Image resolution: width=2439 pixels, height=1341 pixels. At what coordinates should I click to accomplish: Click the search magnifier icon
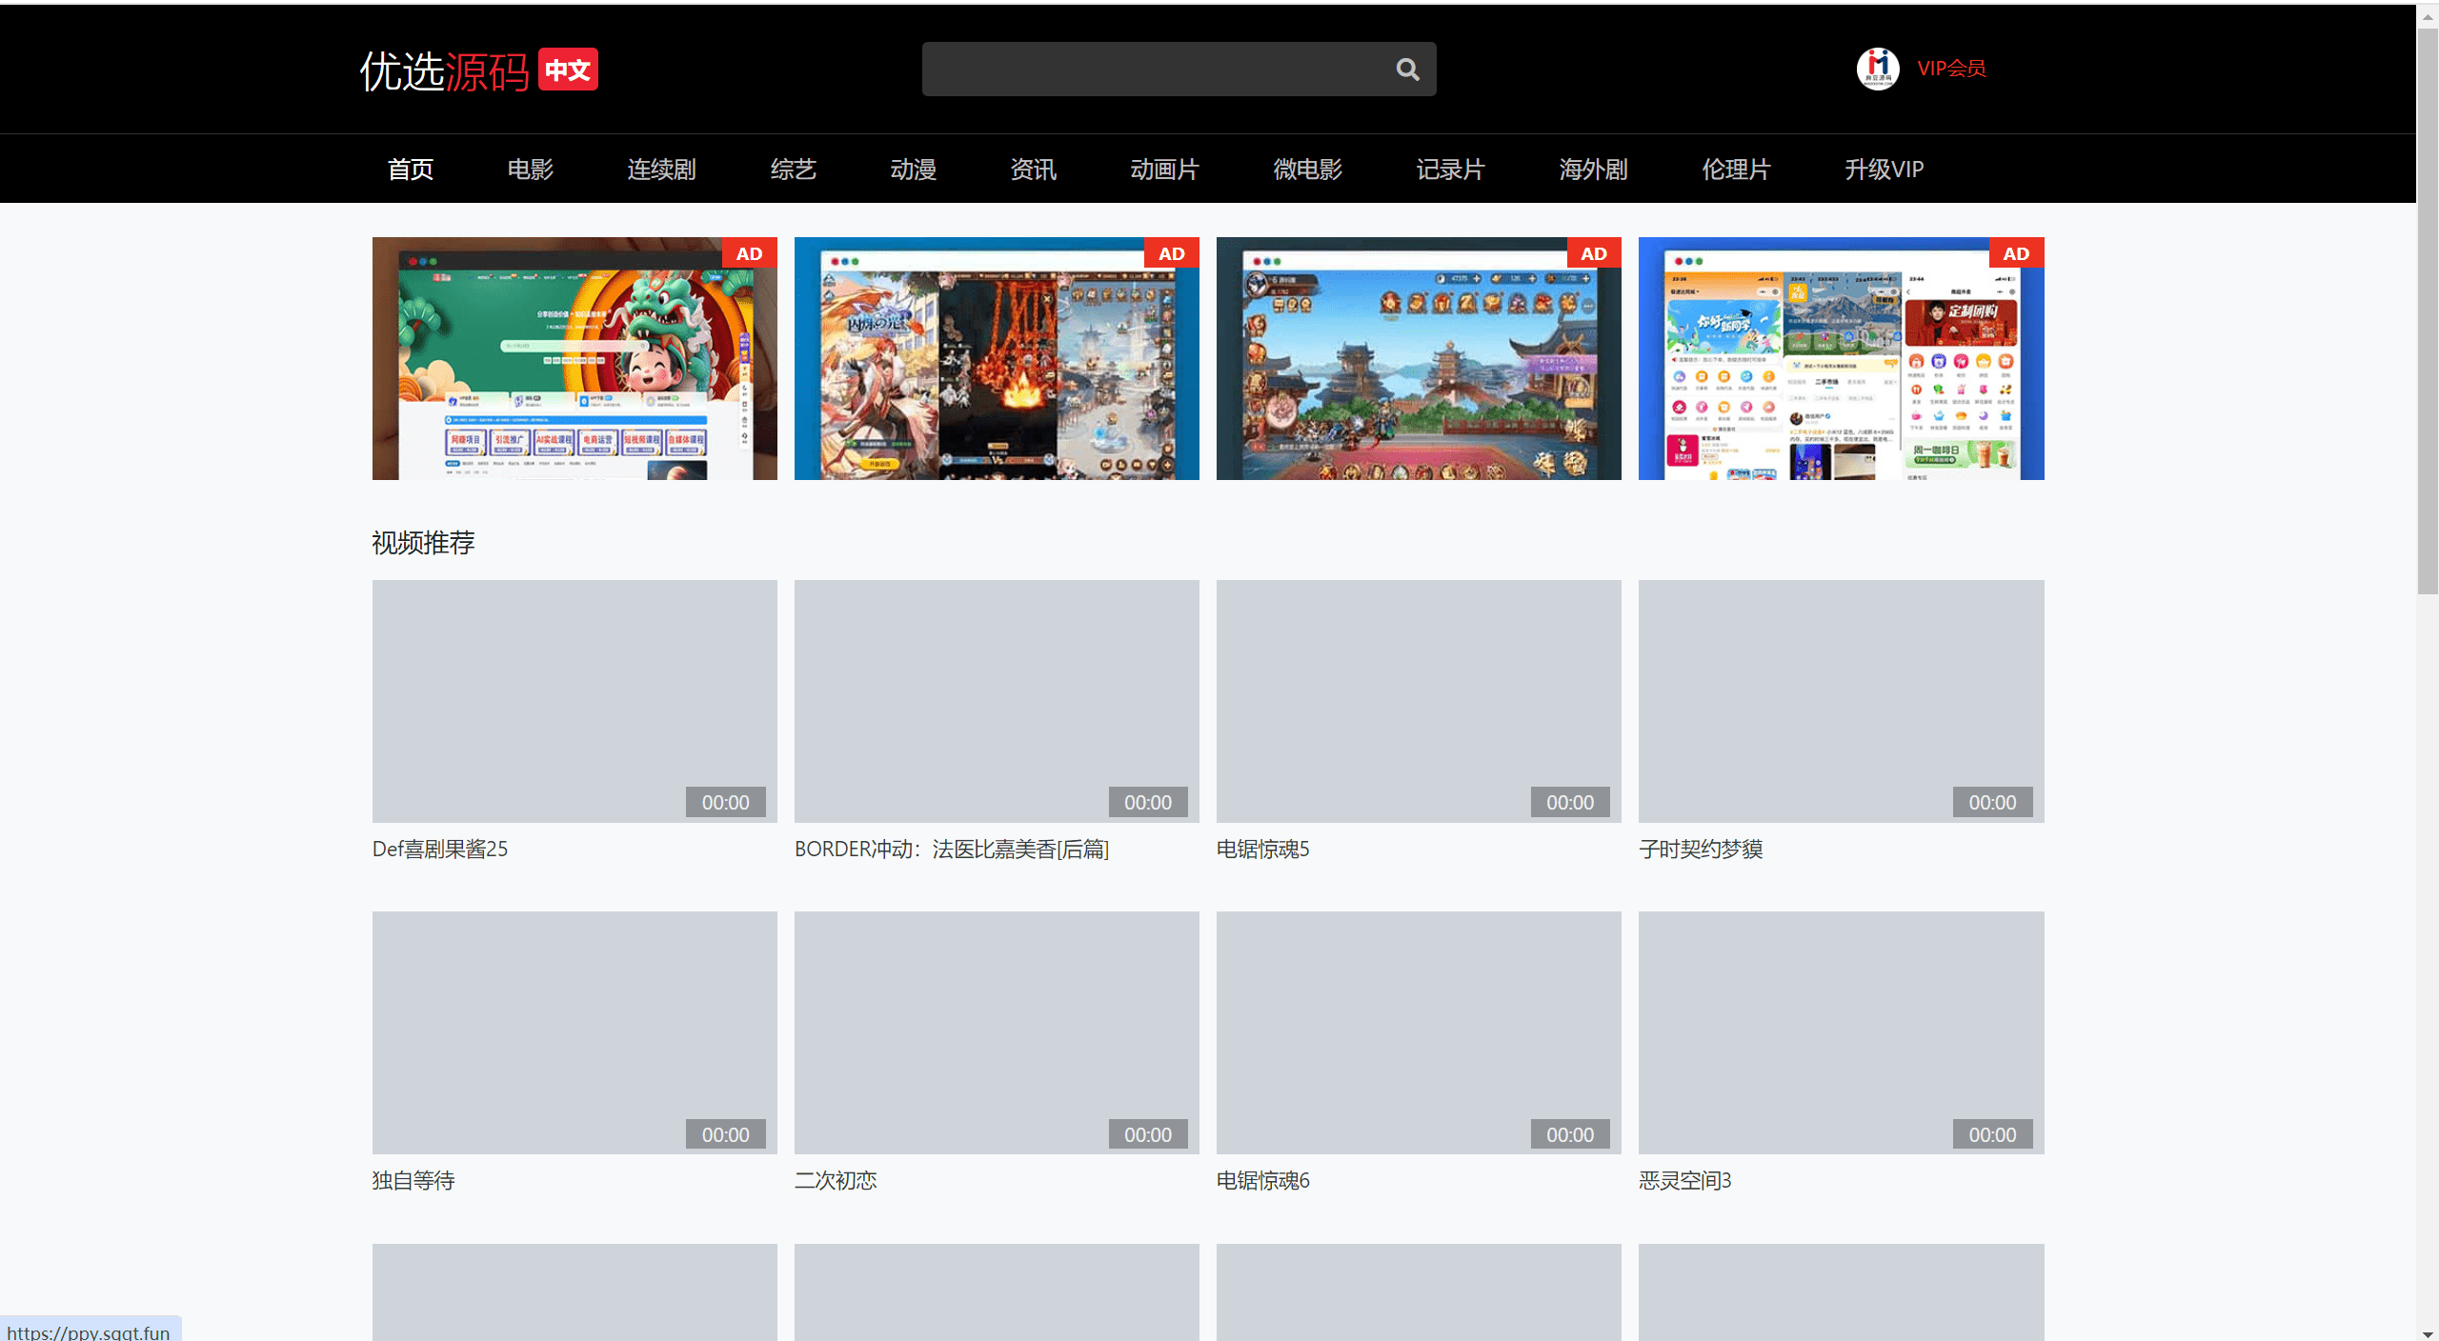coord(1407,70)
